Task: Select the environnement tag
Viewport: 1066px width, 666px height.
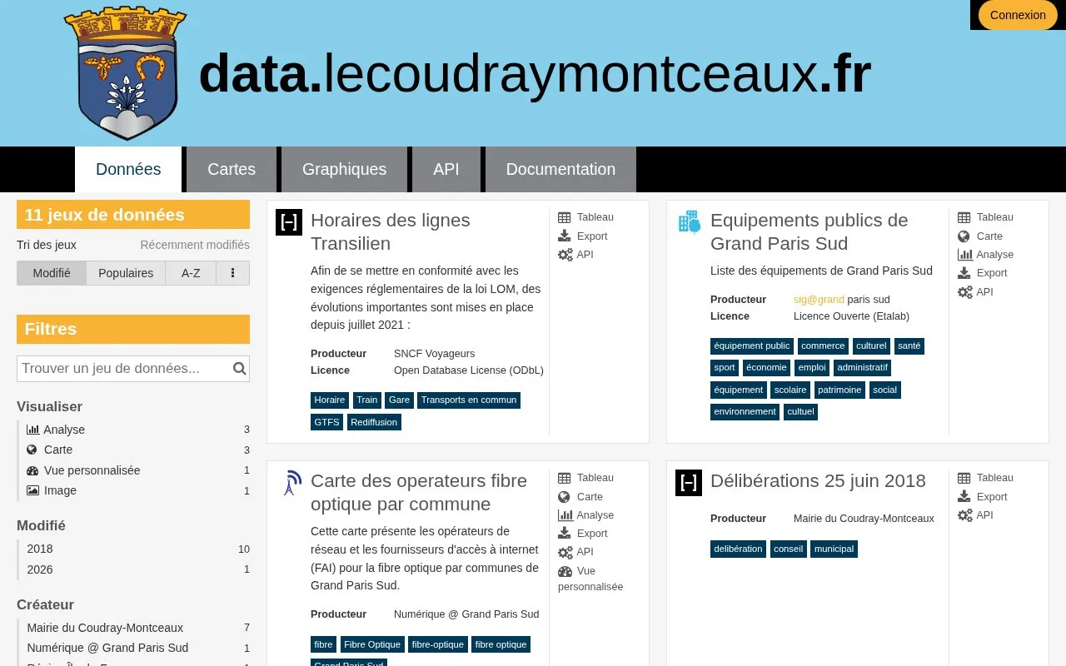Action: coord(745,411)
